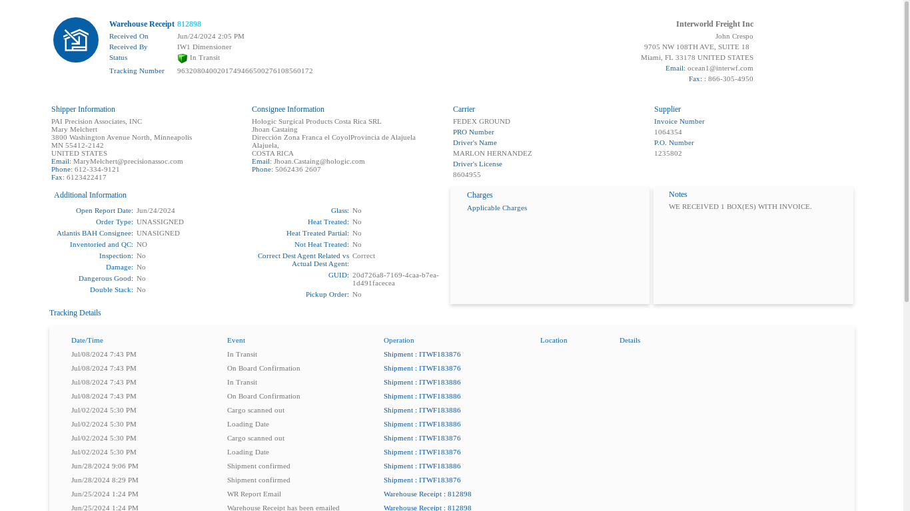Image resolution: width=910 pixels, height=511 pixels.
Task: Click the Open Report Date value Jun/24/2024
Action: click(156, 210)
